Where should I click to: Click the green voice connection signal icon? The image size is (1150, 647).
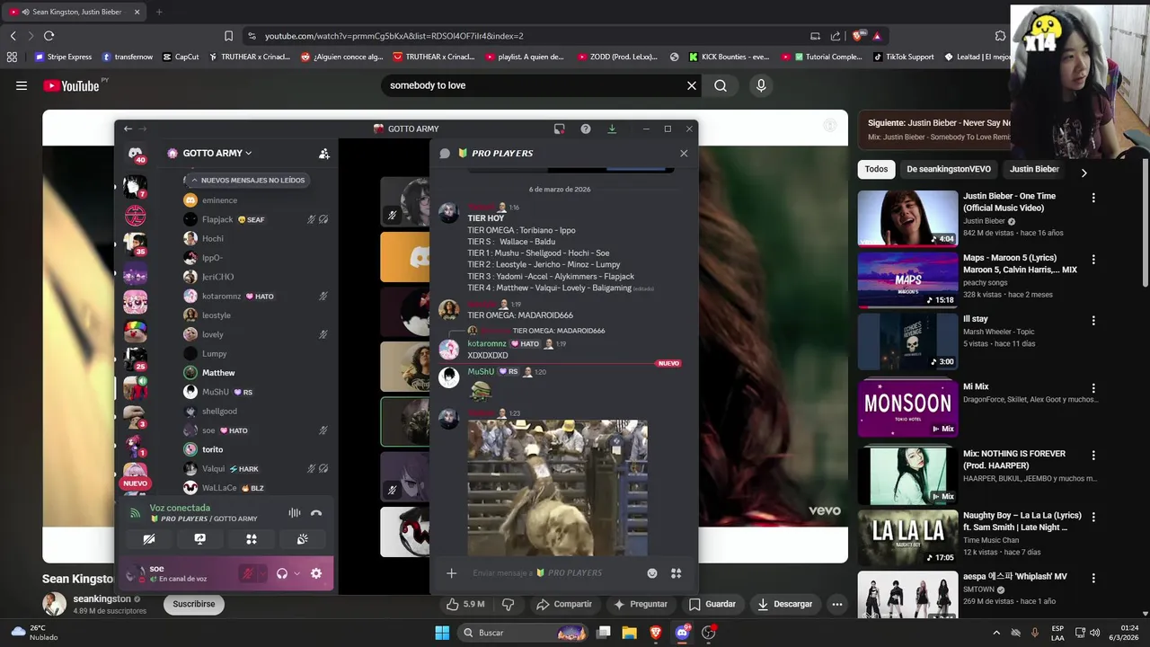(x=135, y=513)
